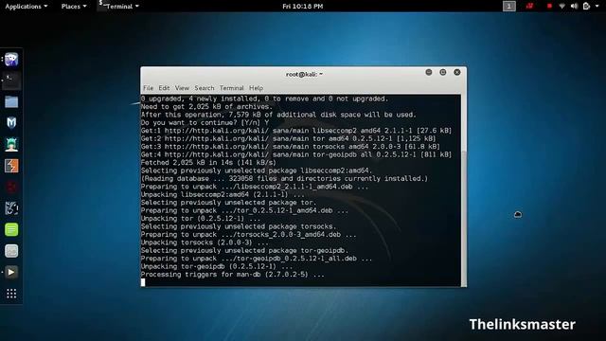
Task: Open the Files folder icon in dock
Action: pyautogui.click(x=11, y=102)
